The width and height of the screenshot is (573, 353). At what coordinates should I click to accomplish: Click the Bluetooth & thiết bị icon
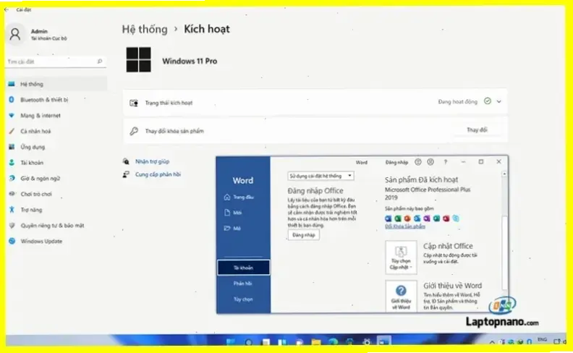pyautogui.click(x=12, y=100)
